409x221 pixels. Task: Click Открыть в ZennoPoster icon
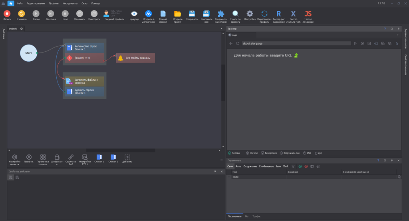point(149,14)
